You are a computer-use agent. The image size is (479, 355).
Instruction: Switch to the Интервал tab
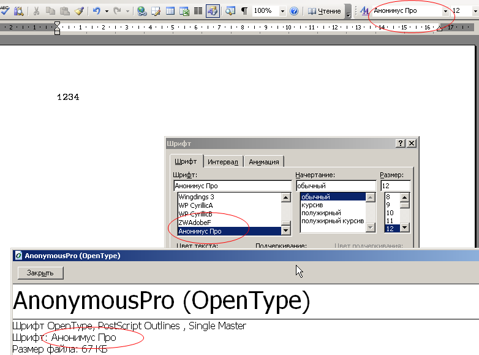223,162
